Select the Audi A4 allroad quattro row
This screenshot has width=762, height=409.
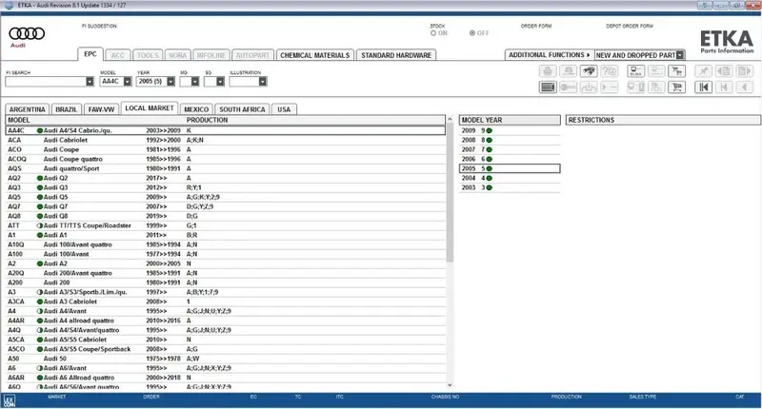226,321
